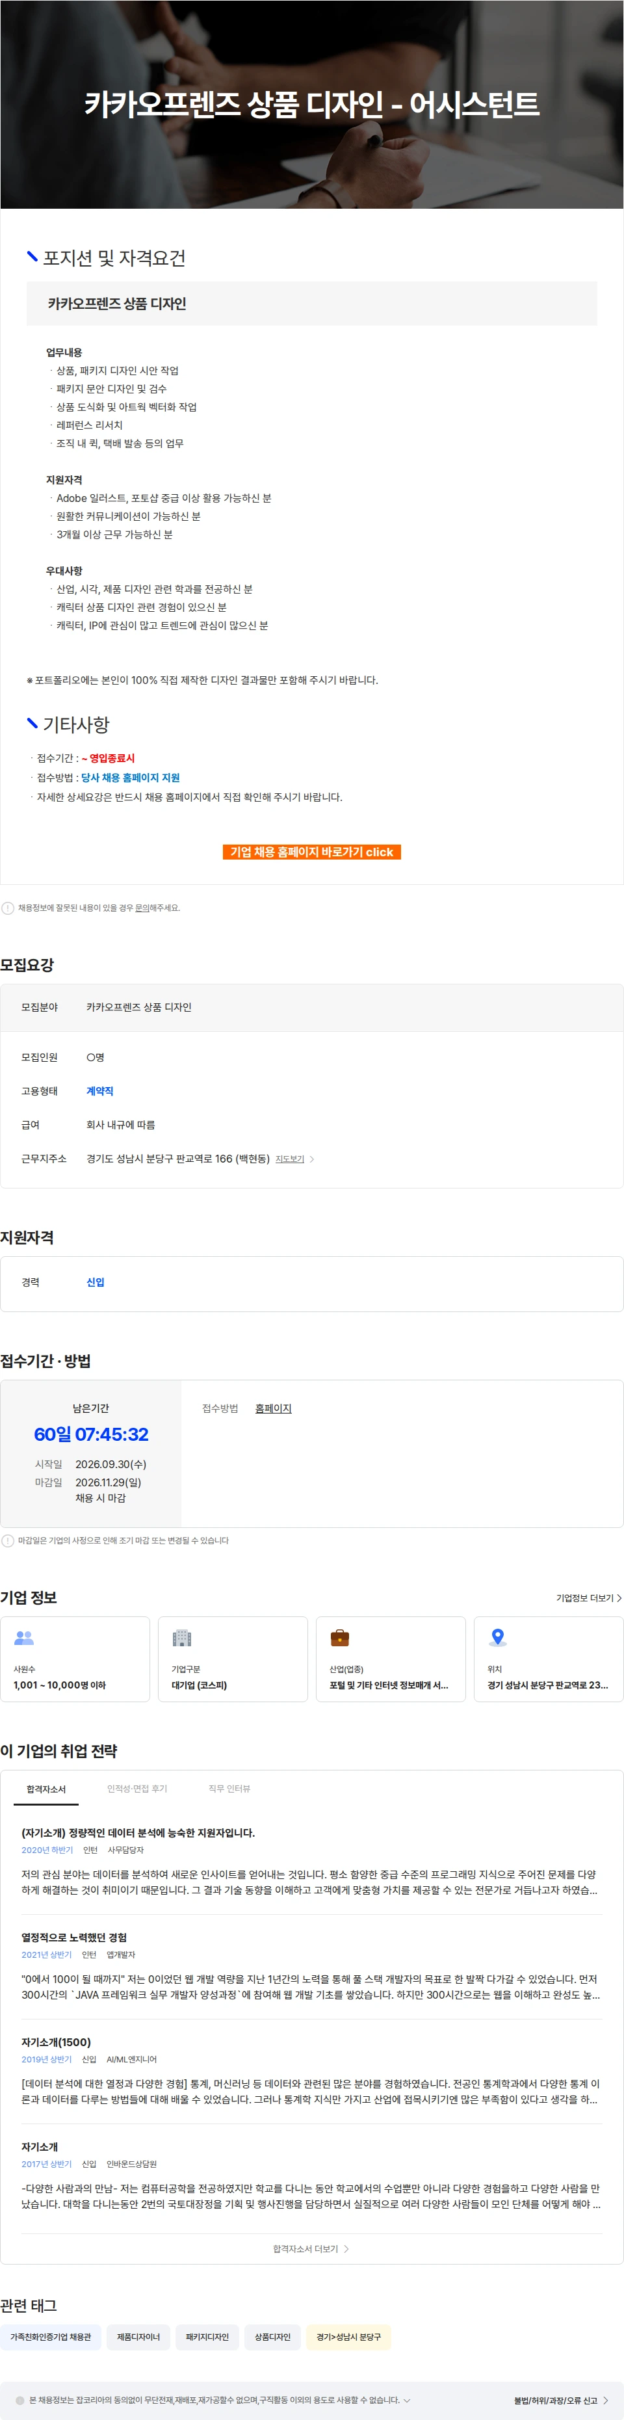Click 합격자소서 더보기
The width and height of the screenshot is (624, 2420).
311,2248
